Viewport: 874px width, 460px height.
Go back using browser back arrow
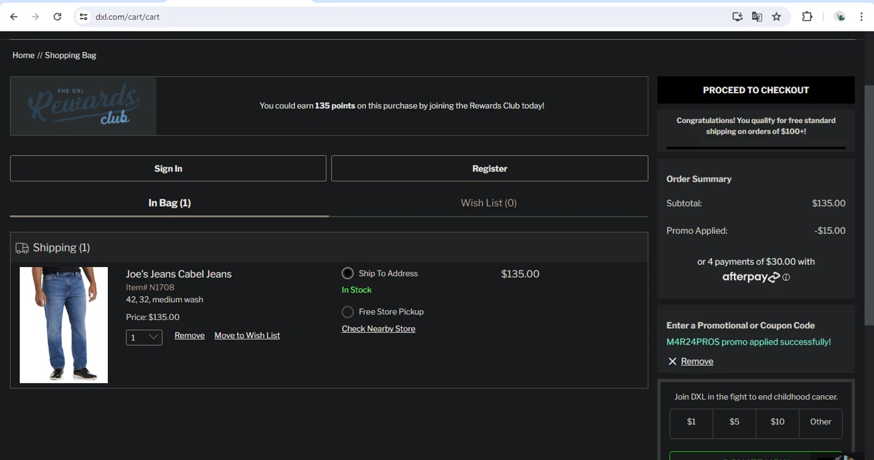coord(14,17)
